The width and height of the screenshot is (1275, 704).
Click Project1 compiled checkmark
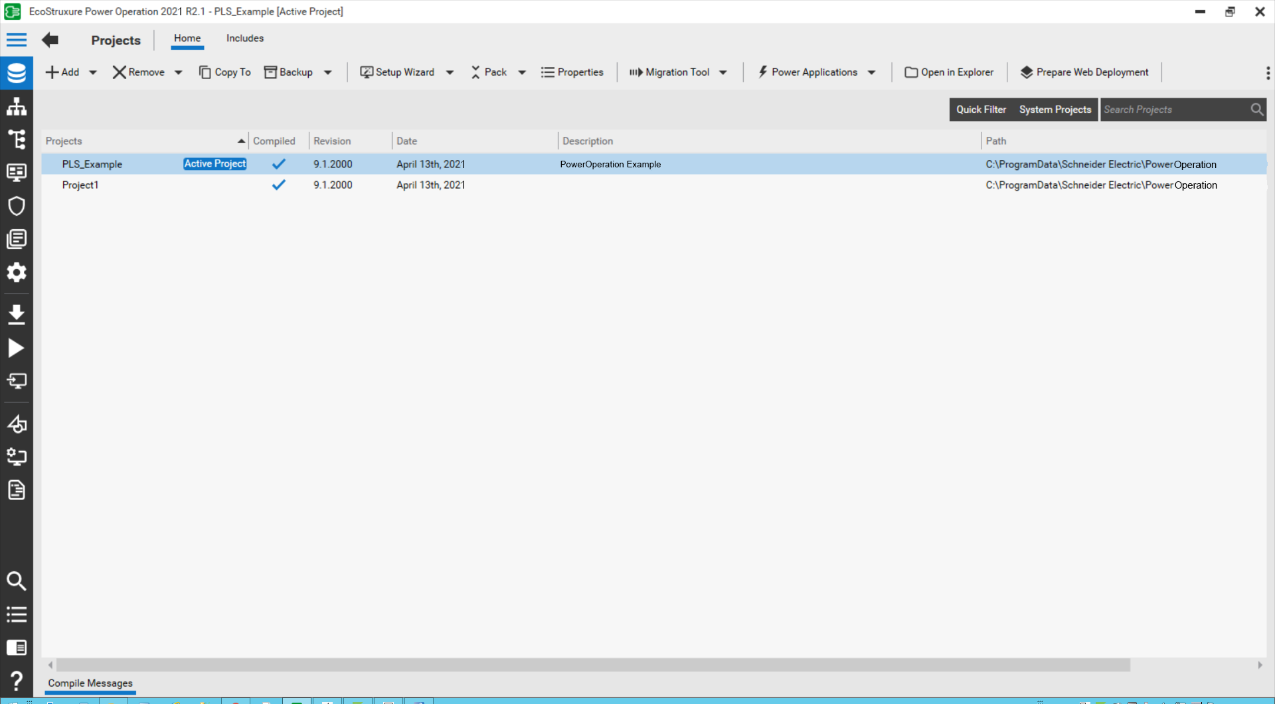(279, 185)
